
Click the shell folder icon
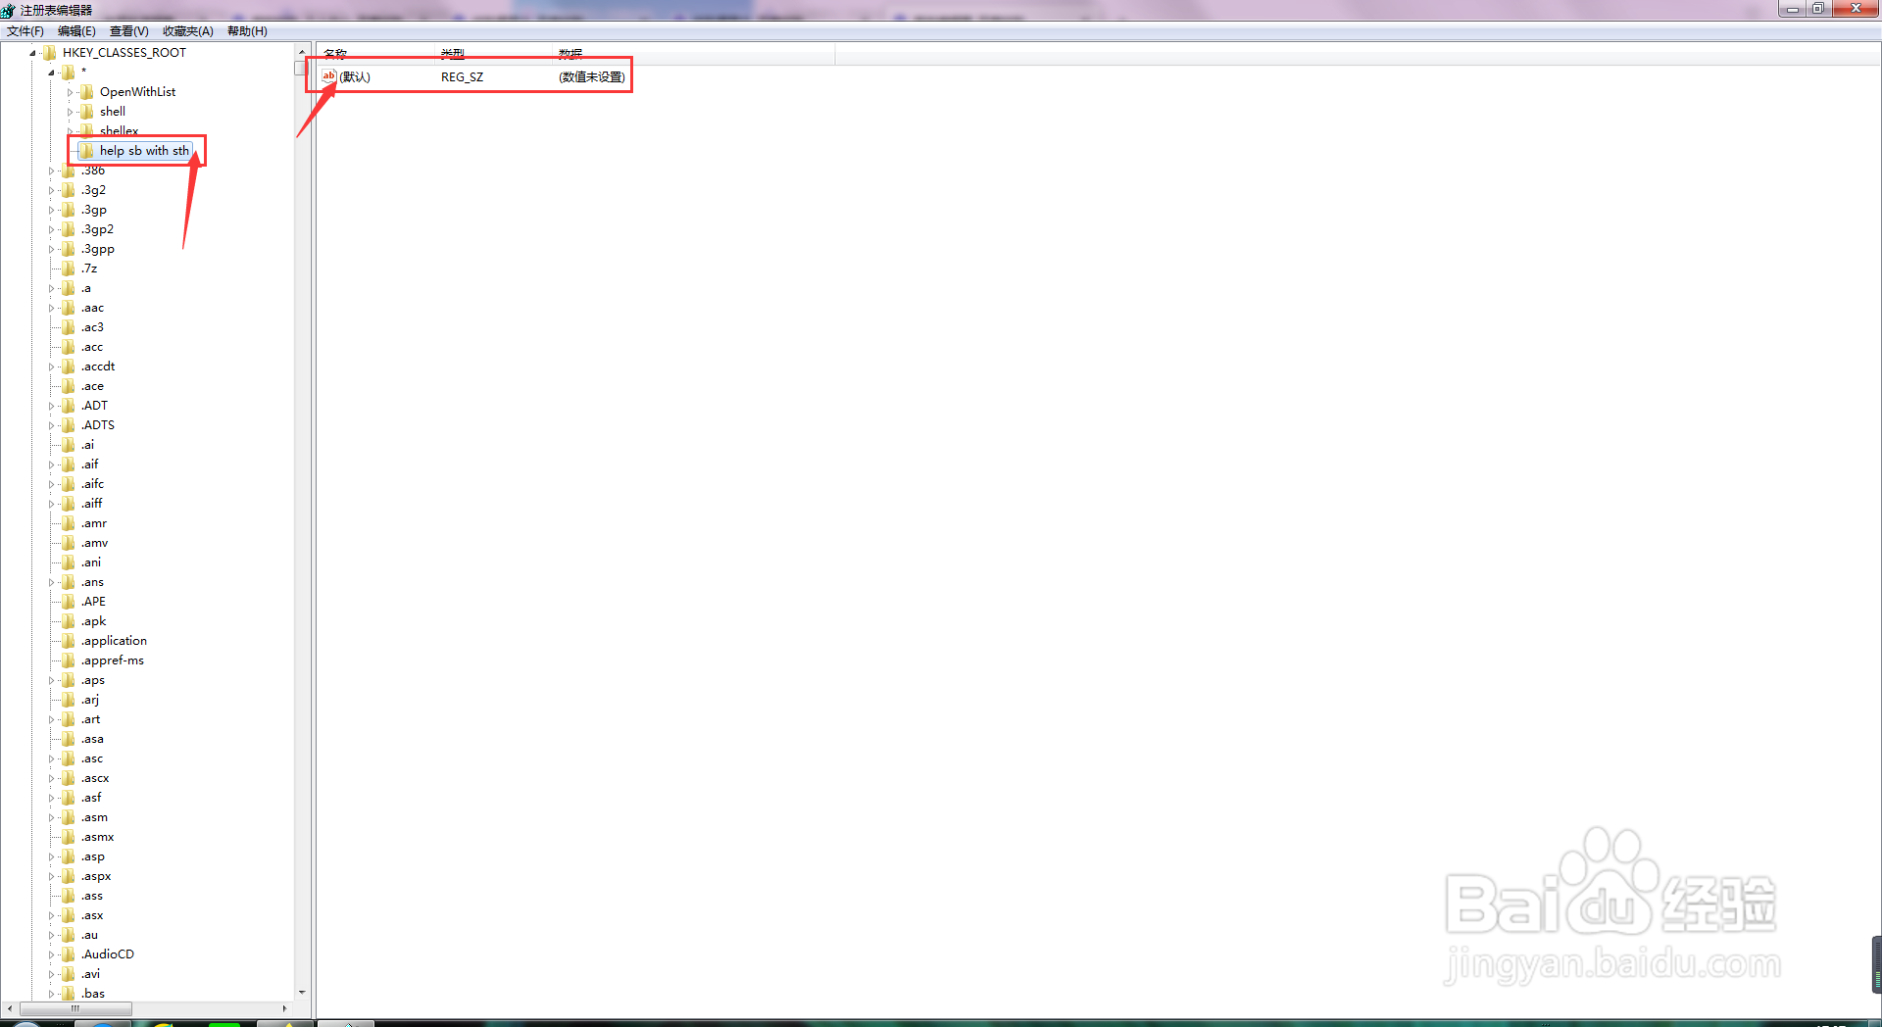click(86, 112)
